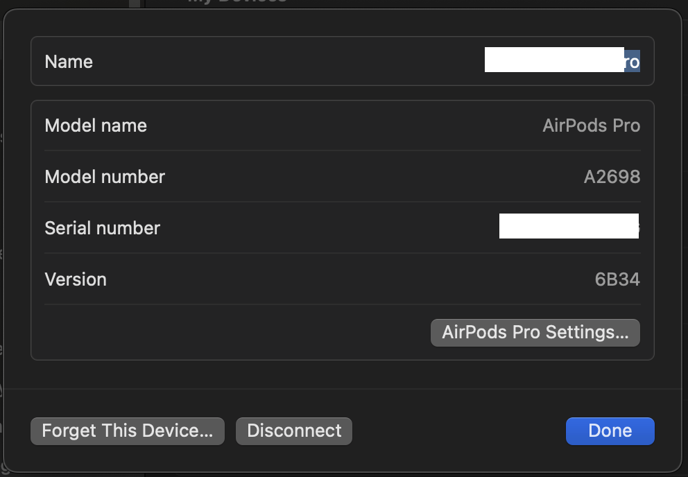This screenshot has width=688, height=477.
Task: Click the My Devices heading behind dialog
Action: [x=237, y=2]
